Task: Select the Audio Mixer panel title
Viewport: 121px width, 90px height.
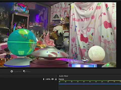Action: click(x=64, y=76)
